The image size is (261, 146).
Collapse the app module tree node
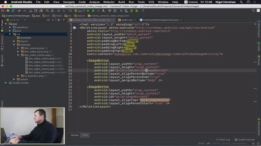6,24
